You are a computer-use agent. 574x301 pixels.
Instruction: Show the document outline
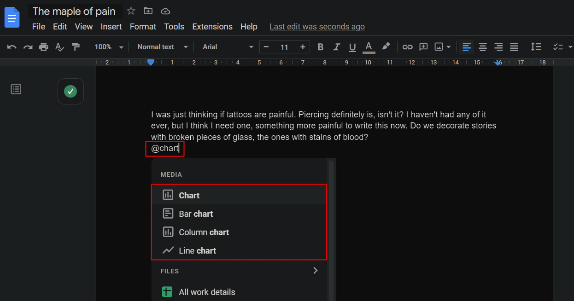pos(16,89)
